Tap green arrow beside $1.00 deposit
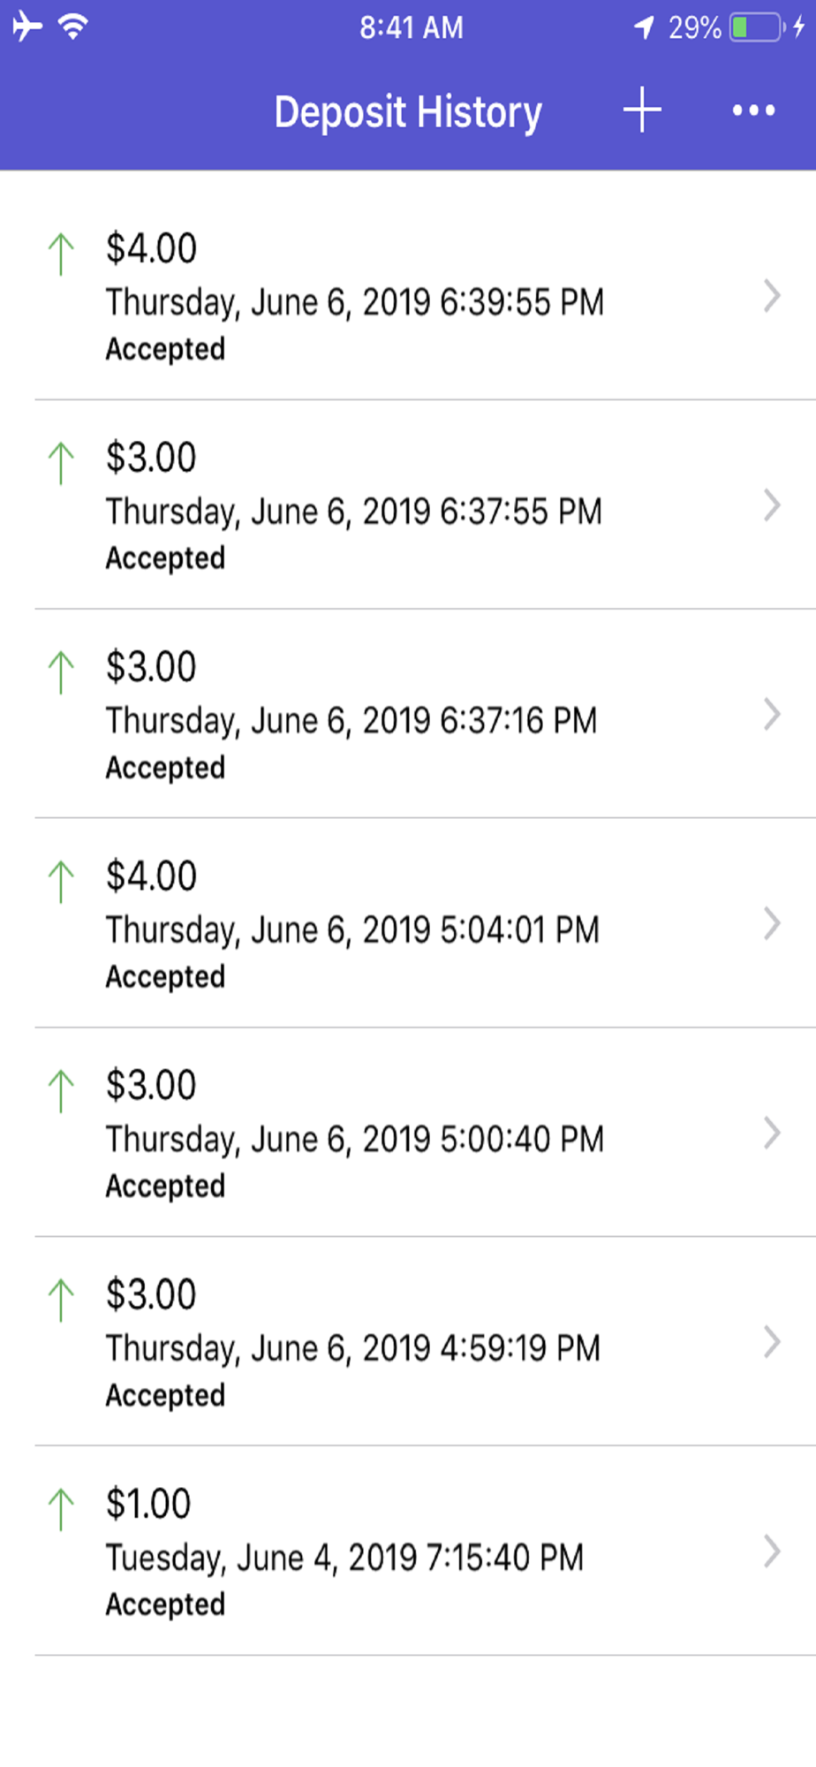Screen dimensions: 816x1767 [x=61, y=1509]
